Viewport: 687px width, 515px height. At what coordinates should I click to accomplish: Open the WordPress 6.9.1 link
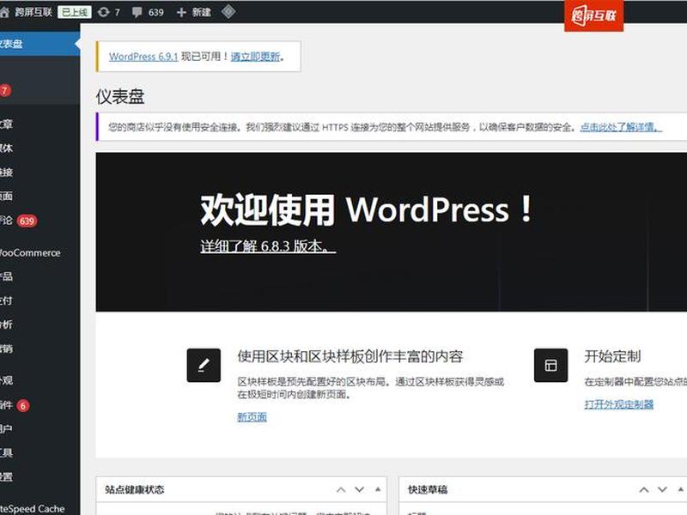tap(143, 57)
